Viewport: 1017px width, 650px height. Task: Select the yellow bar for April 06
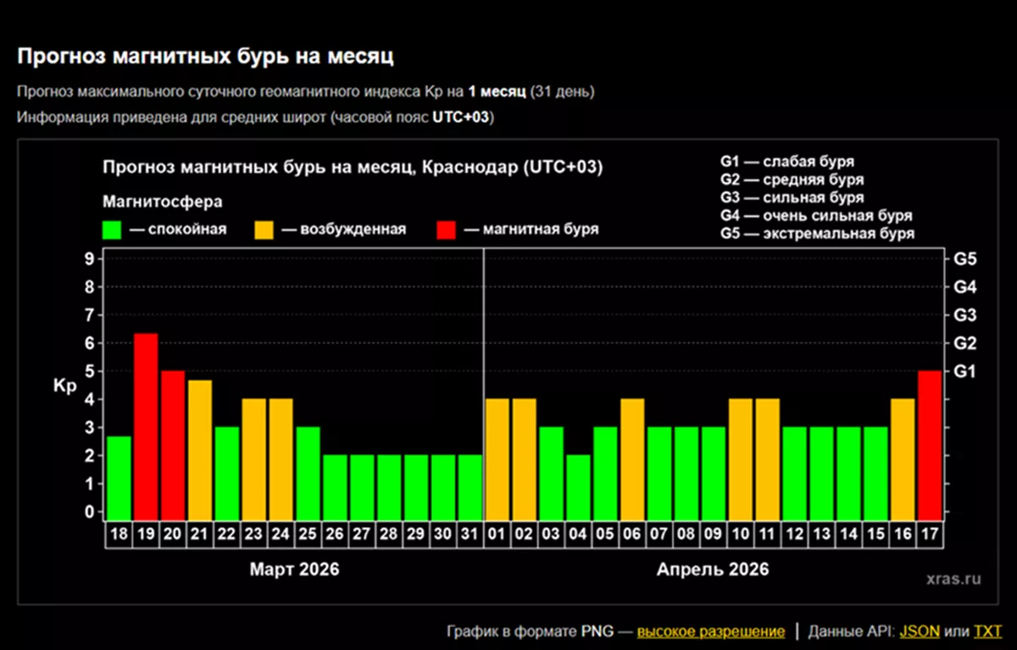tap(632, 458)
